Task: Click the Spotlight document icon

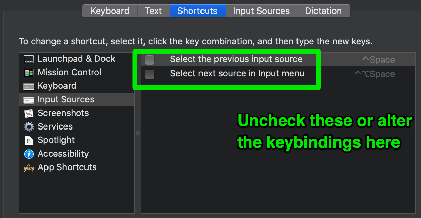Action: point(29,140)
